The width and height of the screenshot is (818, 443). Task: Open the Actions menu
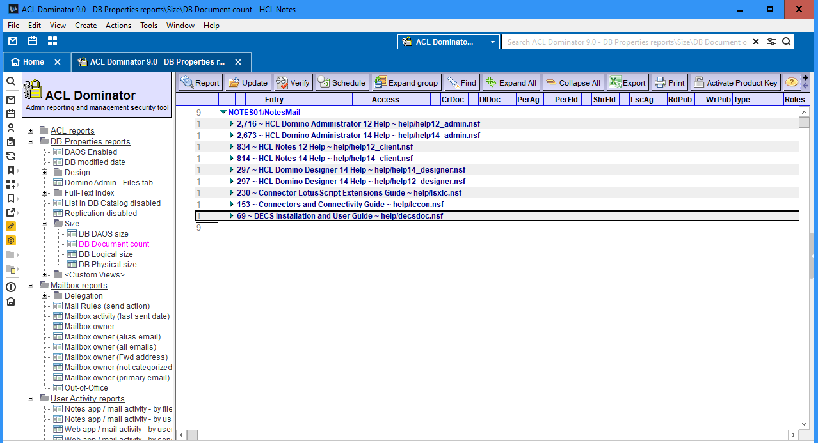click(118, 26)
